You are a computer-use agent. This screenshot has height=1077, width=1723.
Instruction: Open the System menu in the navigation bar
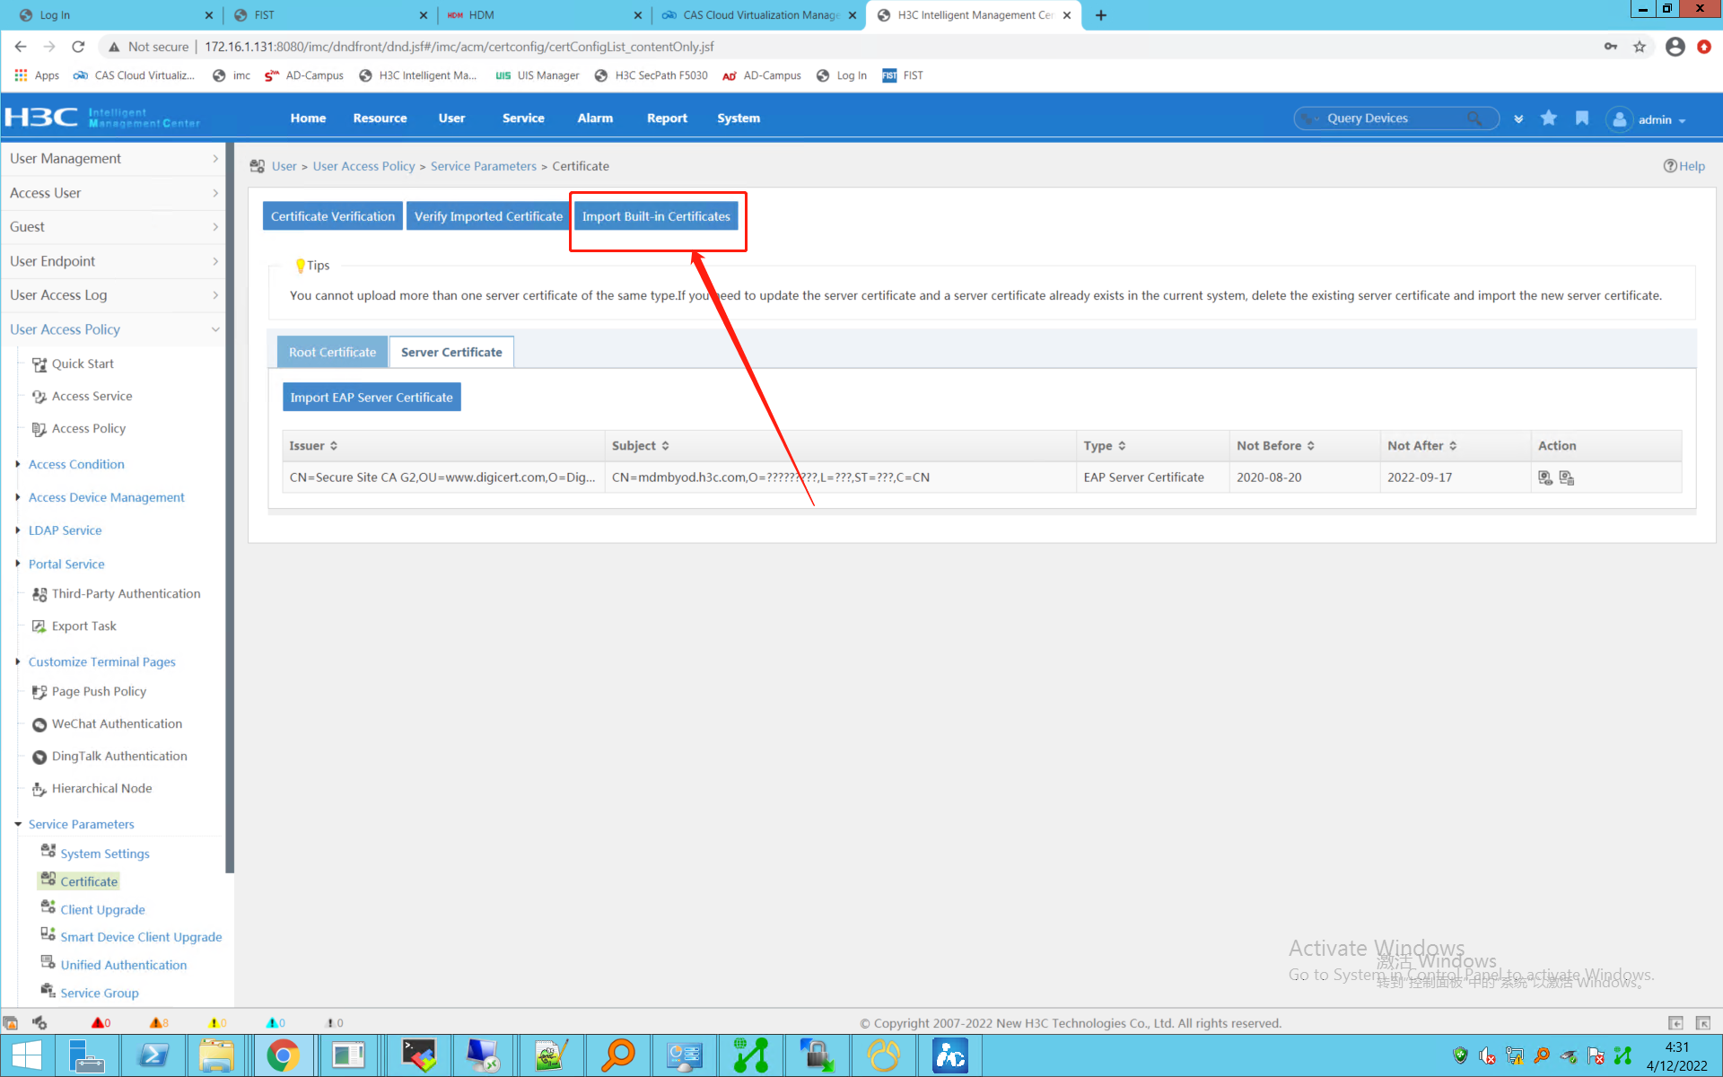[x=738, y=118]
